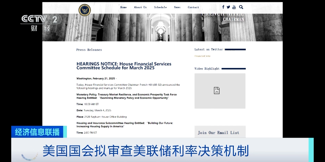Image resolution: width=325 pixels, height=162 pixels.
Task: Click Monetary Policy Task Force hearing title
Action: pyautogui.click(x=127, y=96)
